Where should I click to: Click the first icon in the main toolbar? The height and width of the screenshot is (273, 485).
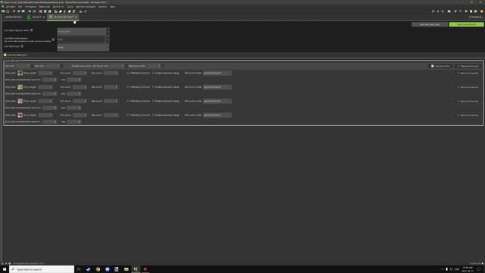[3, 11]
